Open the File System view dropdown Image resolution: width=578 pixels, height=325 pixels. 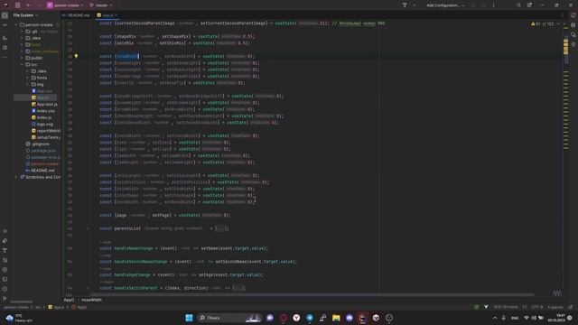(x=25, y=15)
